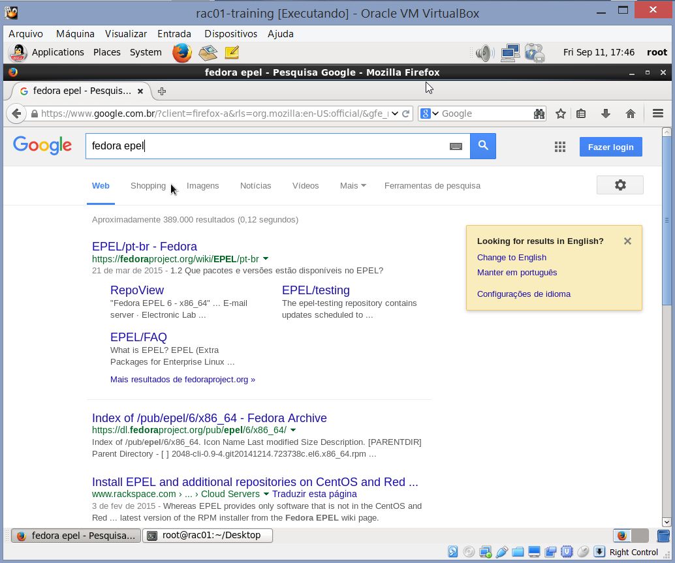
Task: Expand options arrow next to rackspace Cloud Servers
Action: click(266, 494)
